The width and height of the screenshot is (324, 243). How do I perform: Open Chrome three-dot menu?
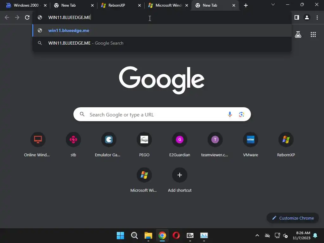point(317,18)
